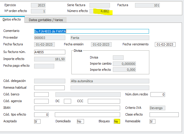Viewport: 184px width, 134px height.
Task: Click the bank name field beside Cód. banco
Action: [x=88, y=95]
